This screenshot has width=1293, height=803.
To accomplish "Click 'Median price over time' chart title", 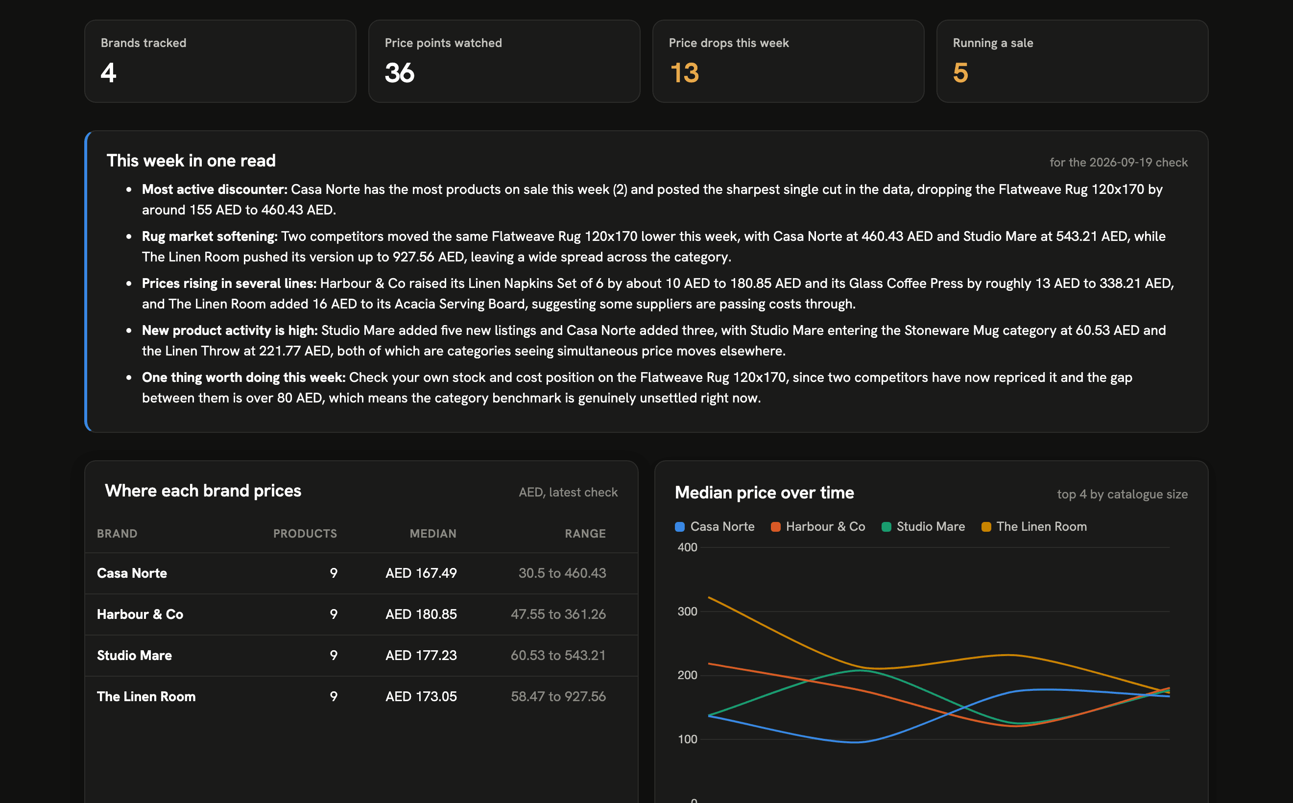I will tap(764, 493).
